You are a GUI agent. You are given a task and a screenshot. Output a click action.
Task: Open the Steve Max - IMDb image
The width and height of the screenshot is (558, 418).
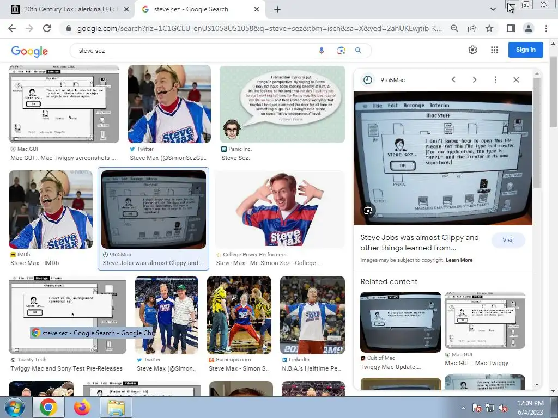coord(51,210)
